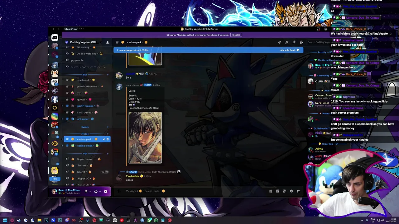Image resolution: width=399 pixels, height=224 pixels.
Task: Open the fanart-zone channel
Action: click(x=87, y=112)
